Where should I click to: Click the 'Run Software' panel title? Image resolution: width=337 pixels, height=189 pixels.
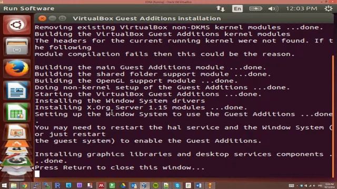coord(29,8)
